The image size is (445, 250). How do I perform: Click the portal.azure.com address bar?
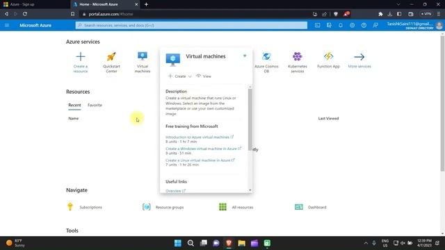(x=196, y=14)
